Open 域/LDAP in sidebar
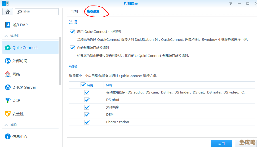Viewport: 257px width, 147px height. coord(30,25)
